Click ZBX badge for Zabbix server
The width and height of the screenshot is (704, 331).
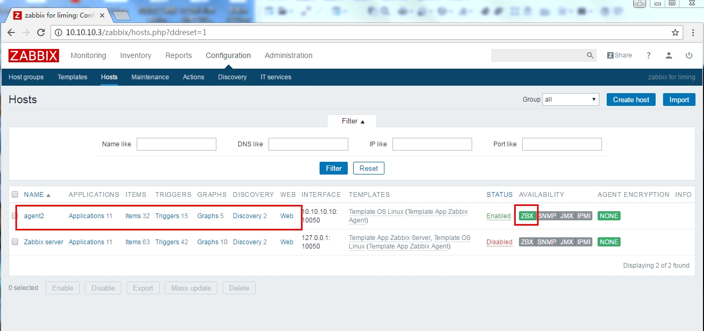[x=527, y=242]
